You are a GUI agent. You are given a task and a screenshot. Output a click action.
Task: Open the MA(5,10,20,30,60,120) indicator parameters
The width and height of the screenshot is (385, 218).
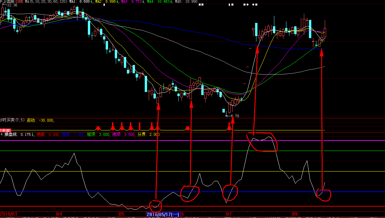pos(46,2)
